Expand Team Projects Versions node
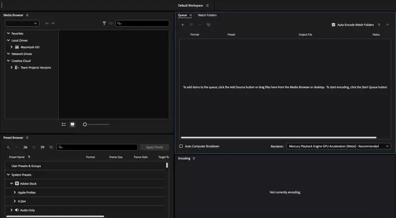The image size is (396, 218). click(x=11, y=68)
